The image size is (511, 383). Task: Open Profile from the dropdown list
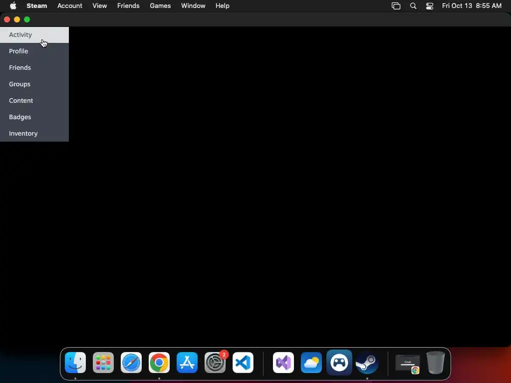[x=34, y=51]
